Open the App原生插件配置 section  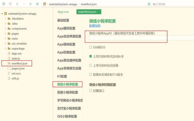click(x=69, y=60)
